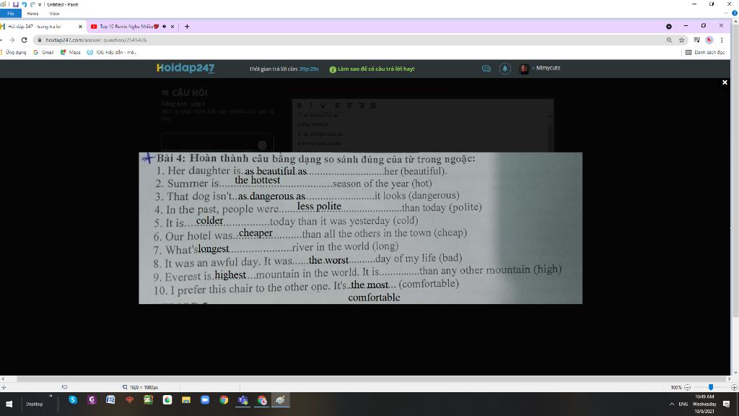
Task: Open the second Chrome icon with red badge
Action: point(261,400)
